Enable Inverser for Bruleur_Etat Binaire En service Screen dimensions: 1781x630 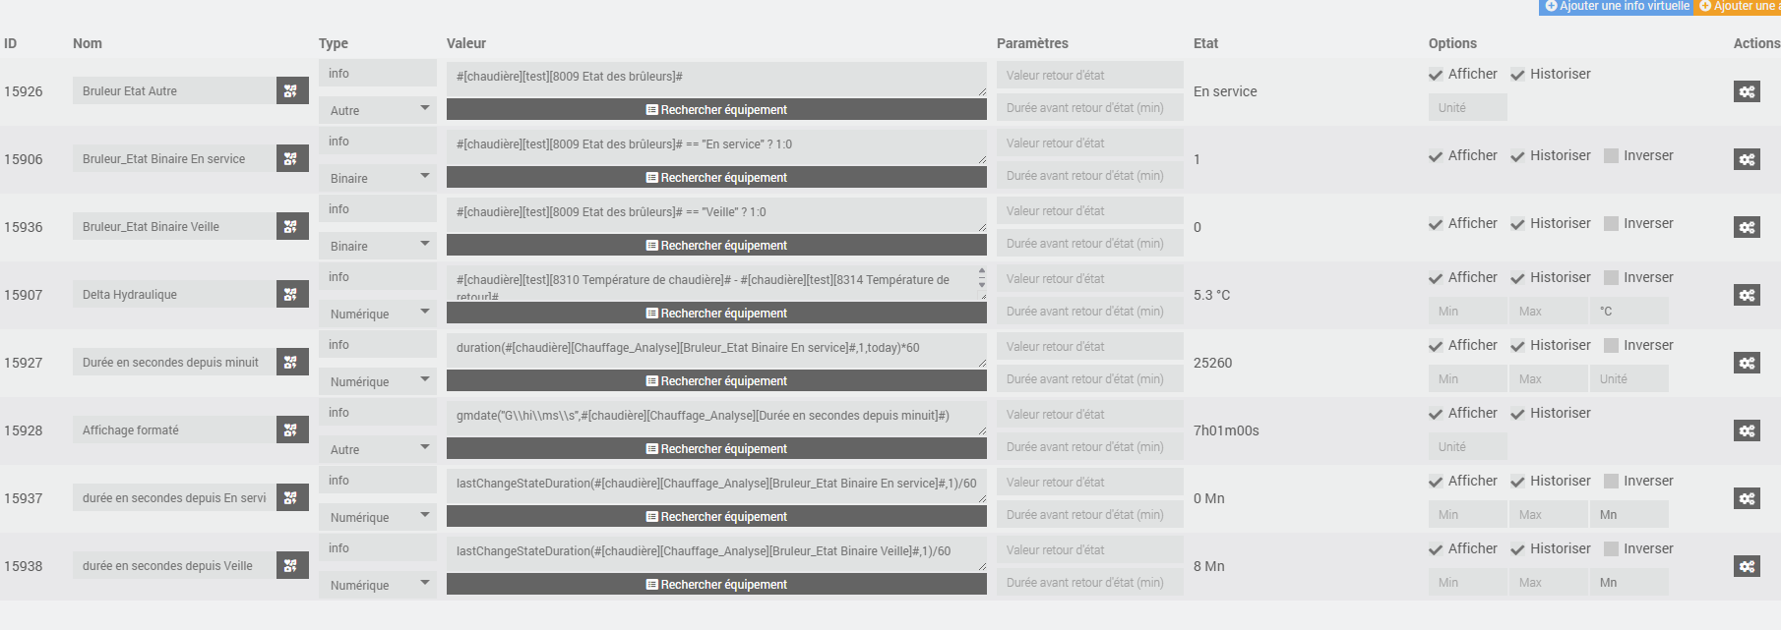point(1611,155)
